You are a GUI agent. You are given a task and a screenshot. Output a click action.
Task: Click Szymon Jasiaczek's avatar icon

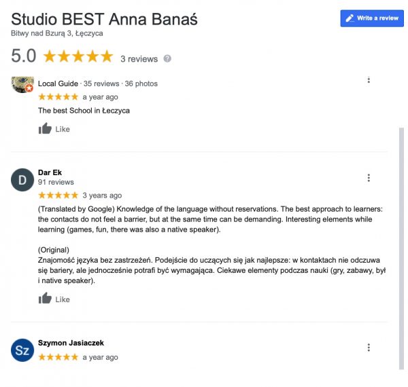[x=22, y=350]
